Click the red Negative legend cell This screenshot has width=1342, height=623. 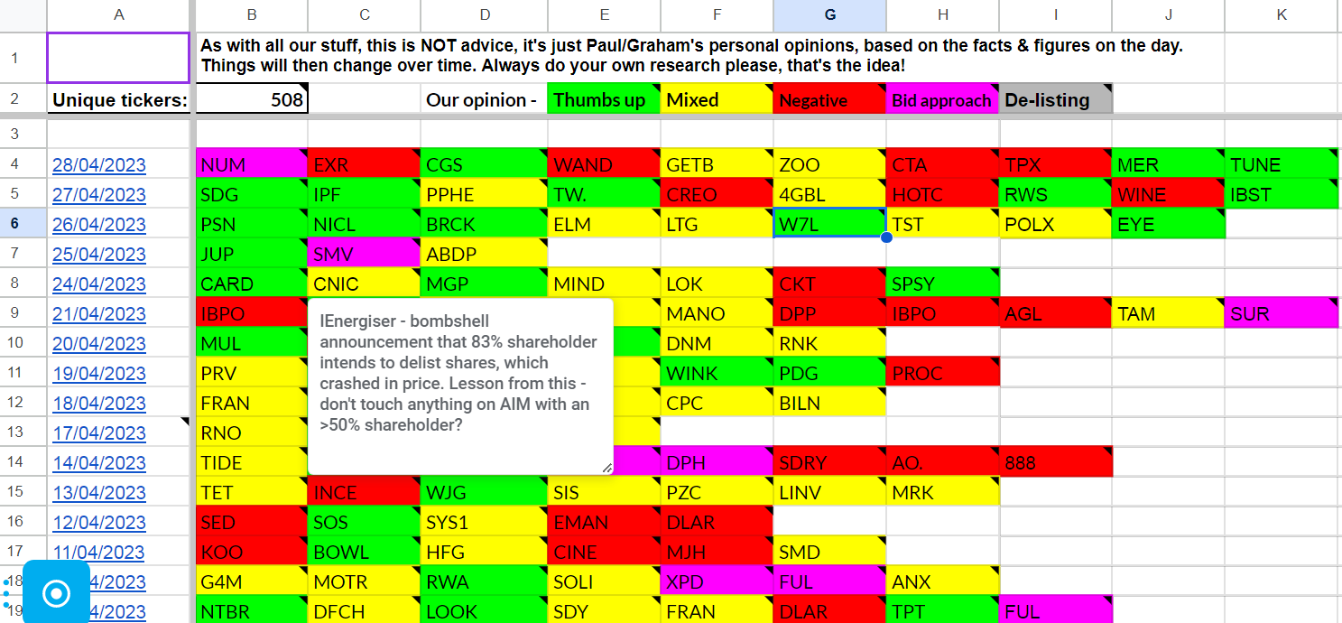click(829, 99)
